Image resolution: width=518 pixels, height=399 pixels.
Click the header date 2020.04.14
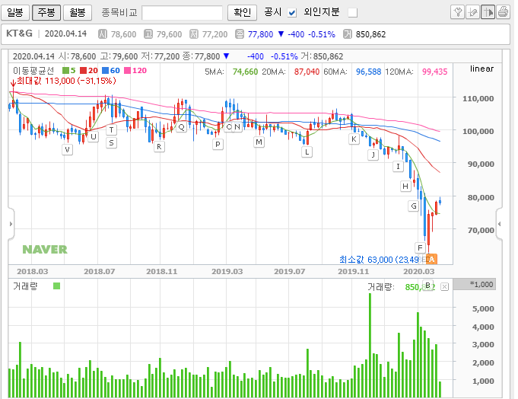(65, 34)
